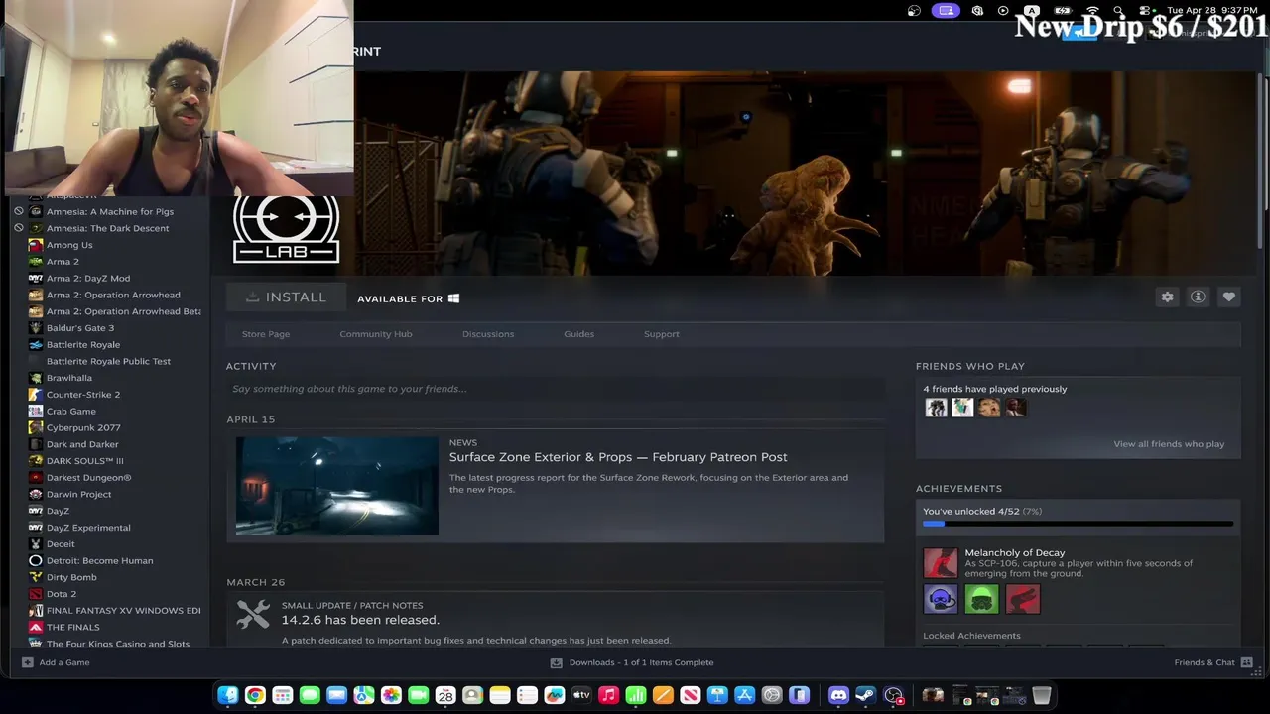Open the Store Page tab
This screenshot has width=1270, height=714.
click(266, 334)
